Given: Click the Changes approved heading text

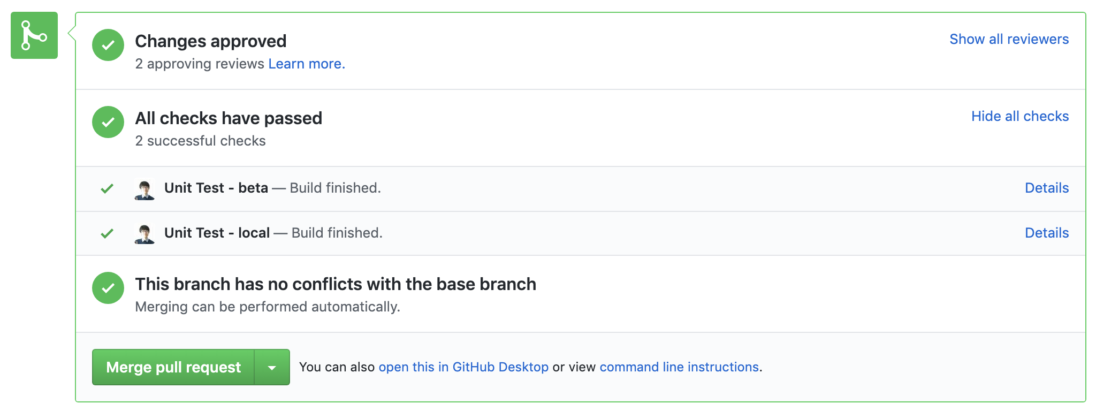Looking at the screenshot, I should 211,41.
